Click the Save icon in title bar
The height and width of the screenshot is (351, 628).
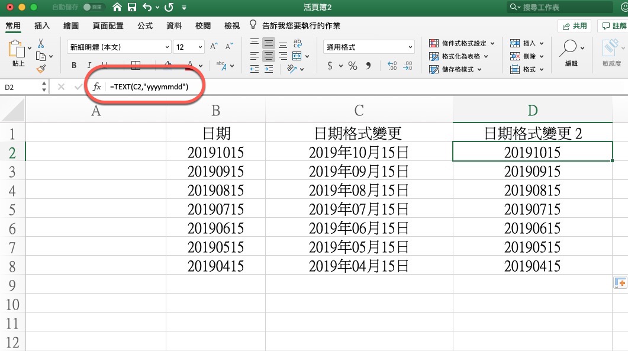coord(132,8)
